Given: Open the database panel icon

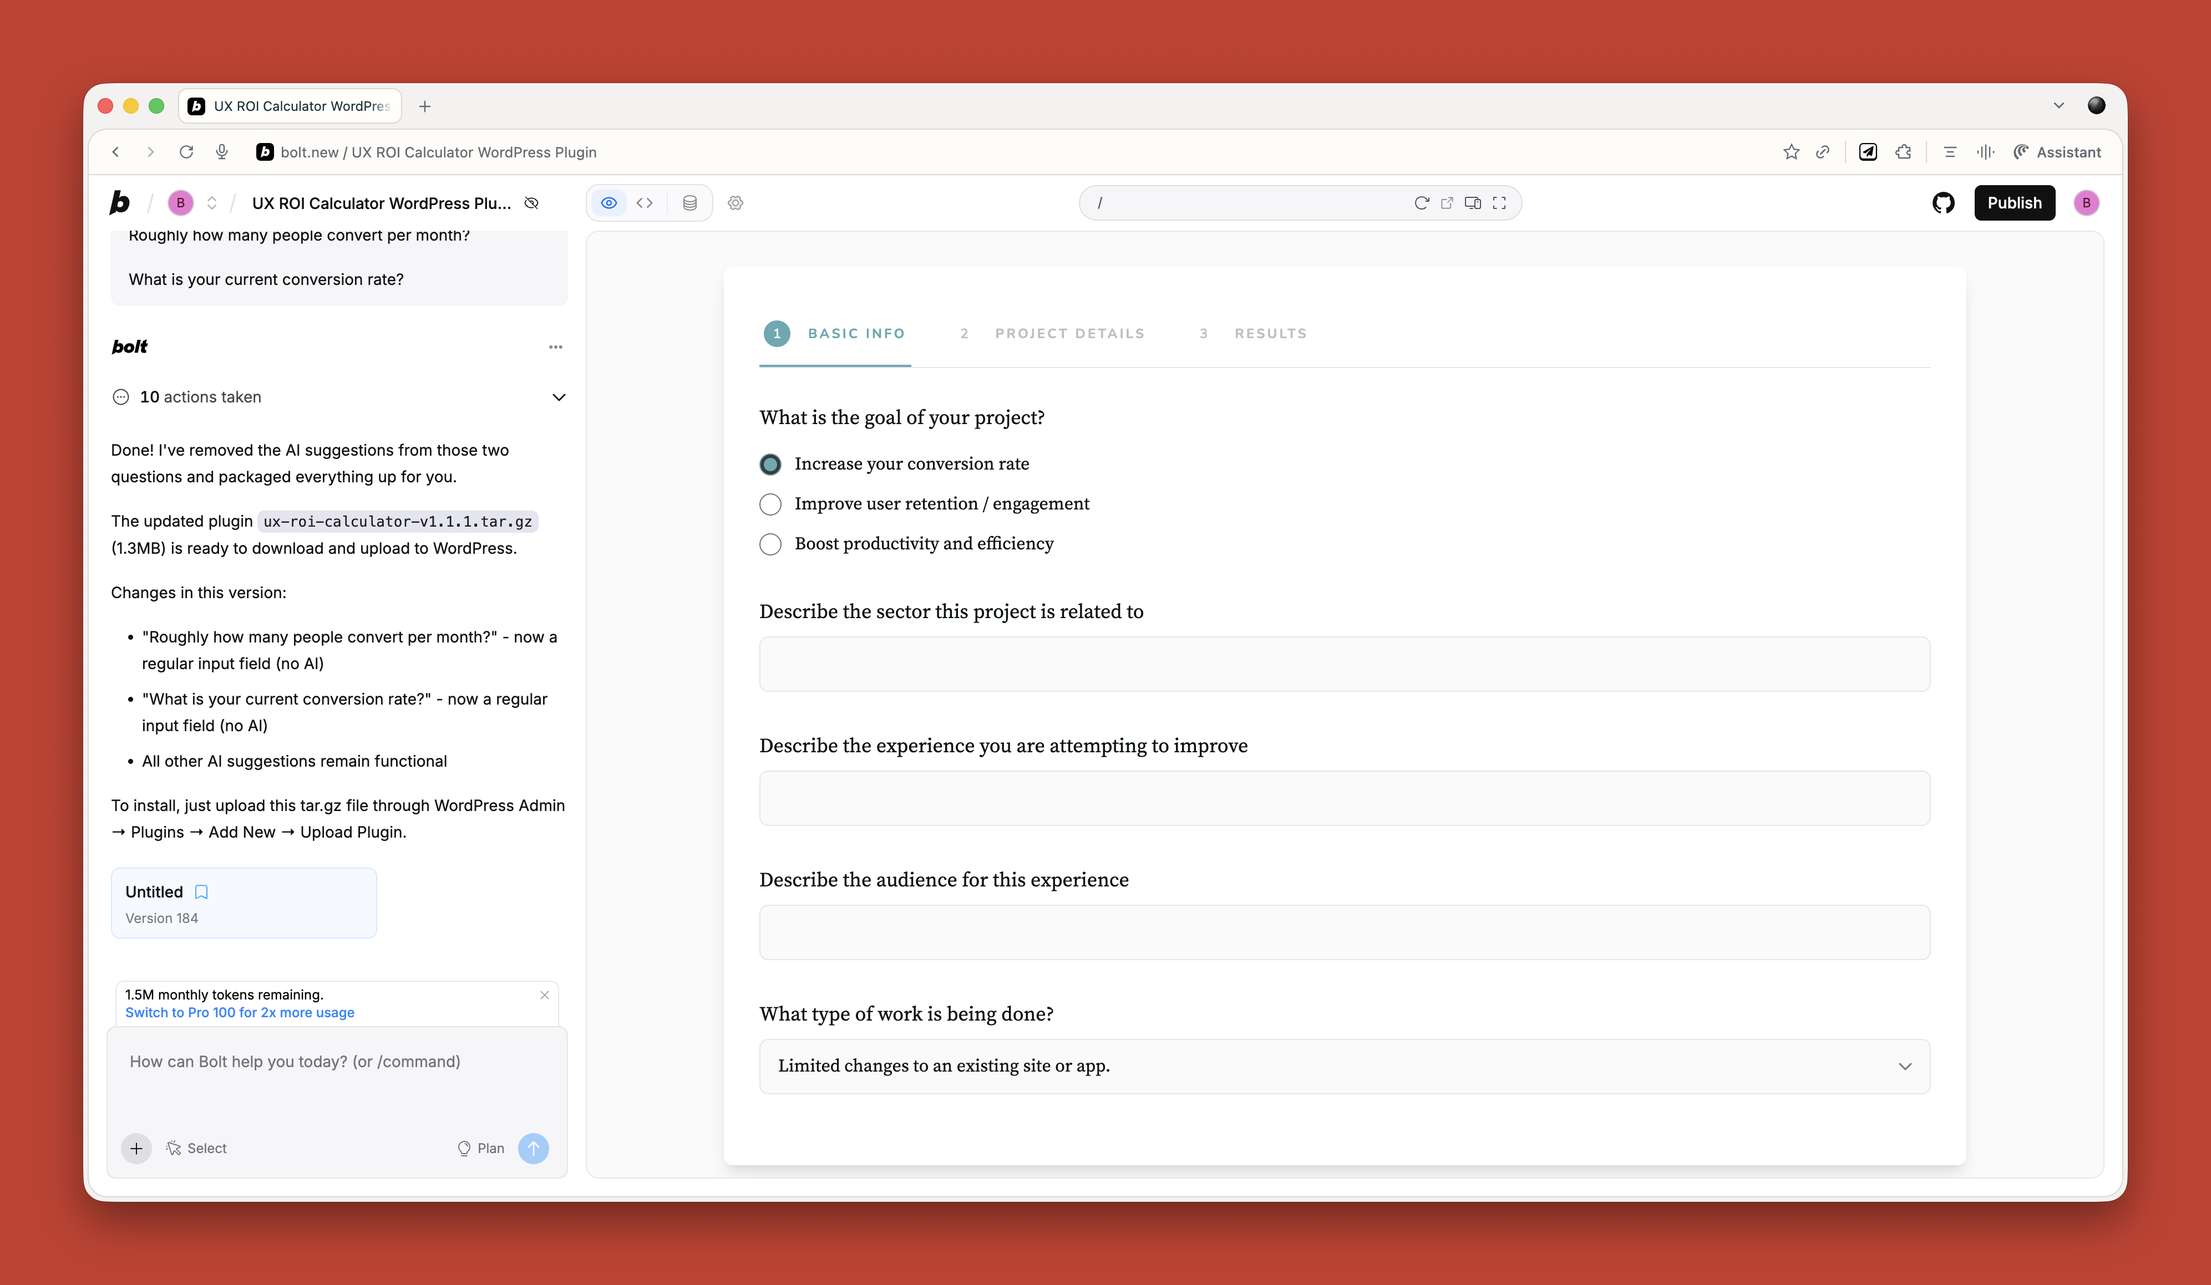Looking at the screenshot, I should click(x=689, y=203).
